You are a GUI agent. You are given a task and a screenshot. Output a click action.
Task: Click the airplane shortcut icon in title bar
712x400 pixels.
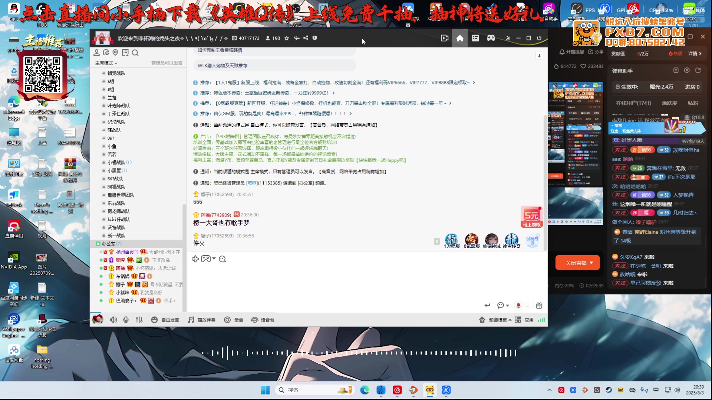pos(297,38)
